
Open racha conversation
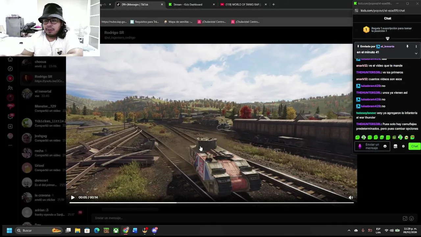pyautogui.click(x=43, y=153)
